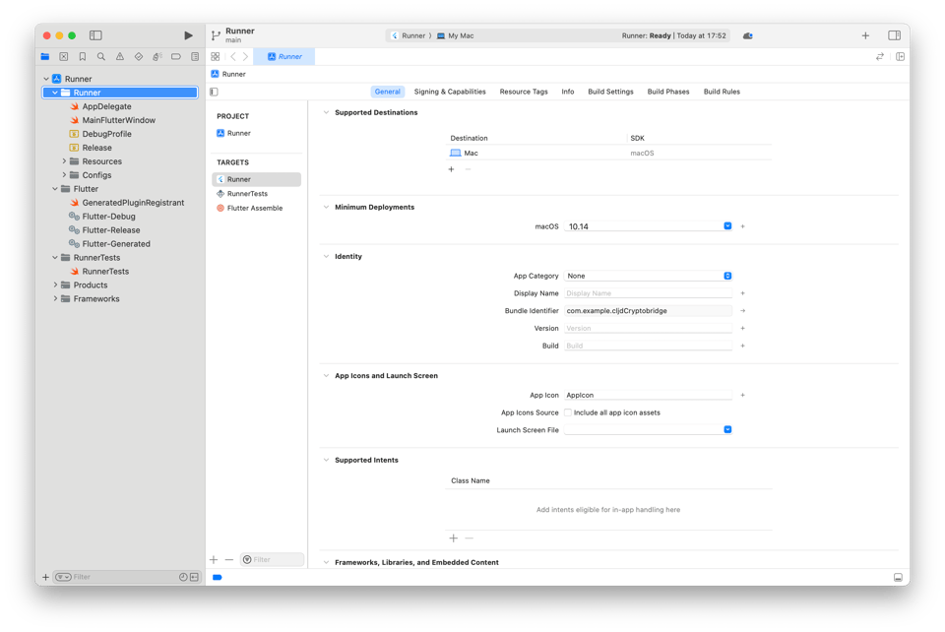The image size is (945, 632).
Task: Enable Include all app icon assets
Action: (x=568, y=412)
